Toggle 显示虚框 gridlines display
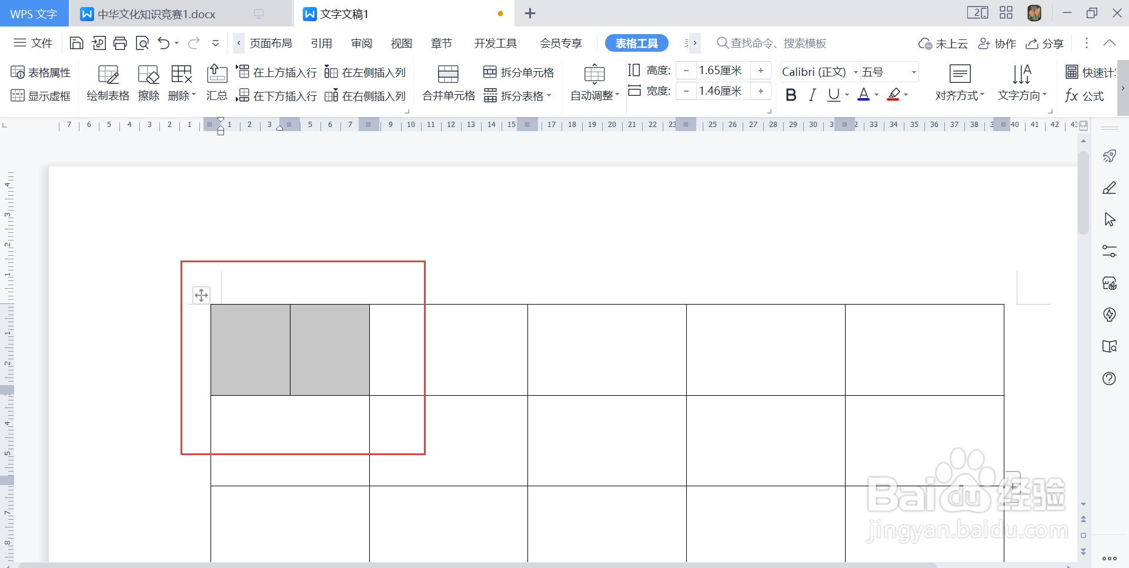Viewport: 1129px width, 568px height. (41, 96)
